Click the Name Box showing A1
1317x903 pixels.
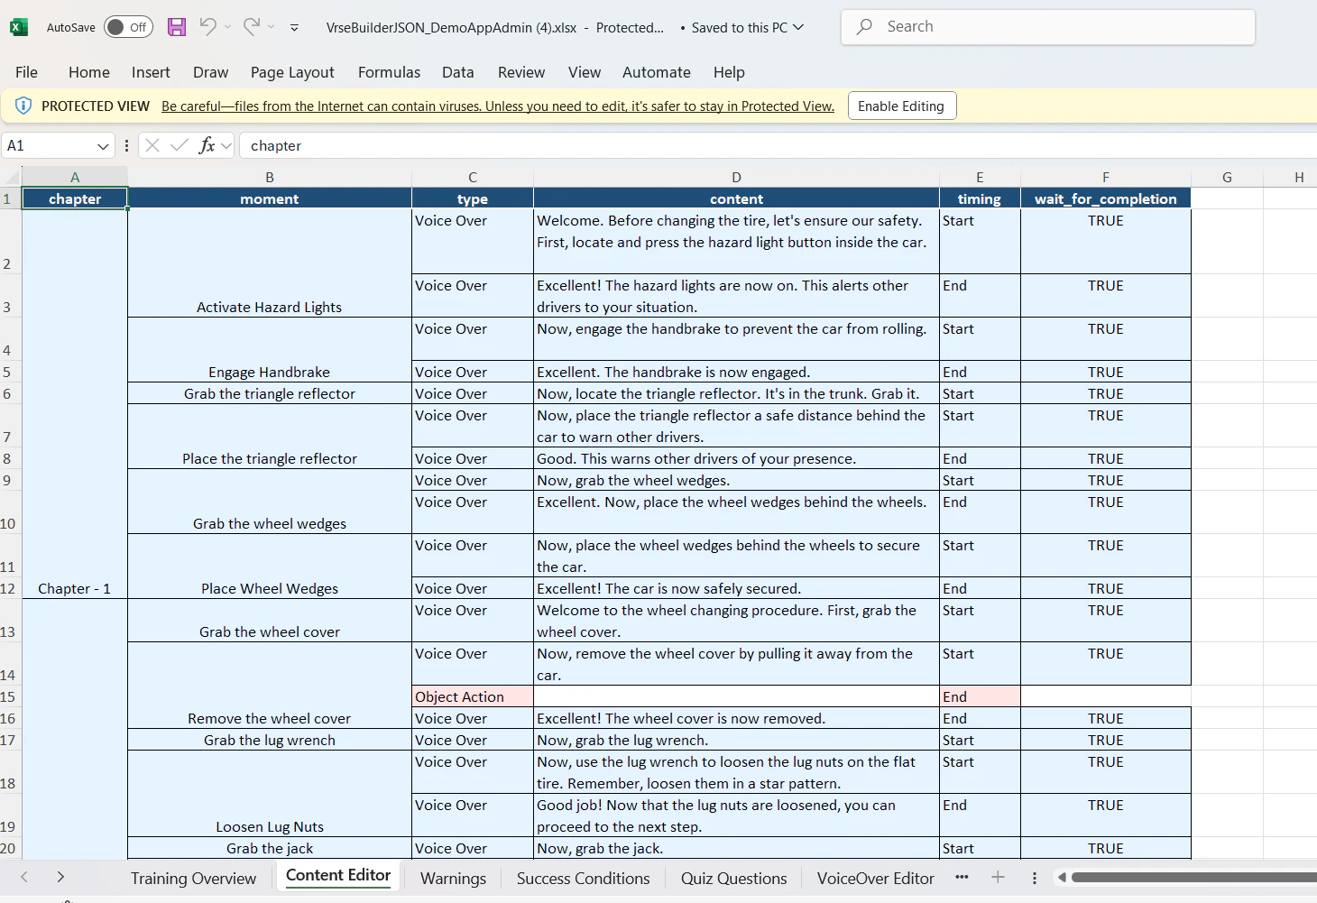point(49,145)
